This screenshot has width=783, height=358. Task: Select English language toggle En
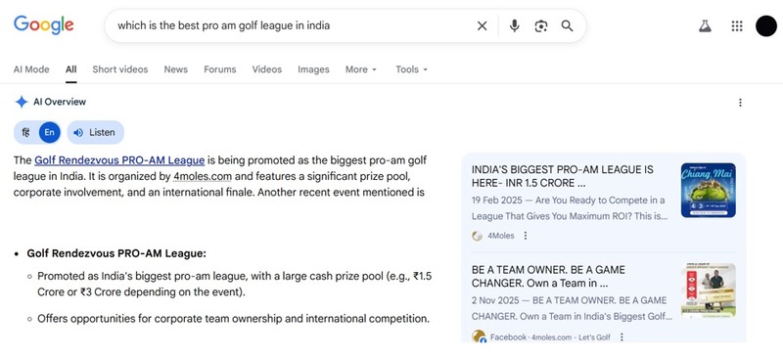pyautogui.click(x=50, y=132)
